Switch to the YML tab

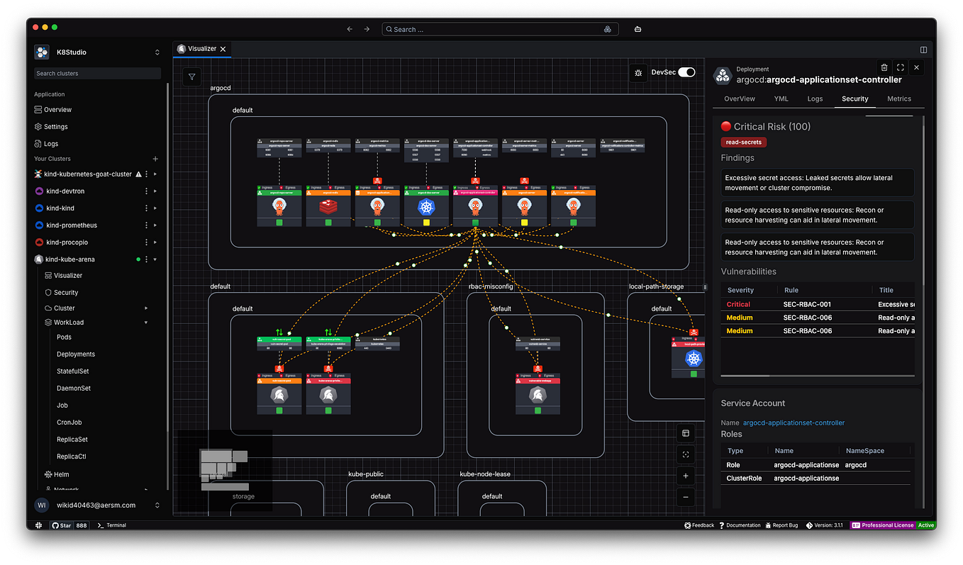pos(781,99)
